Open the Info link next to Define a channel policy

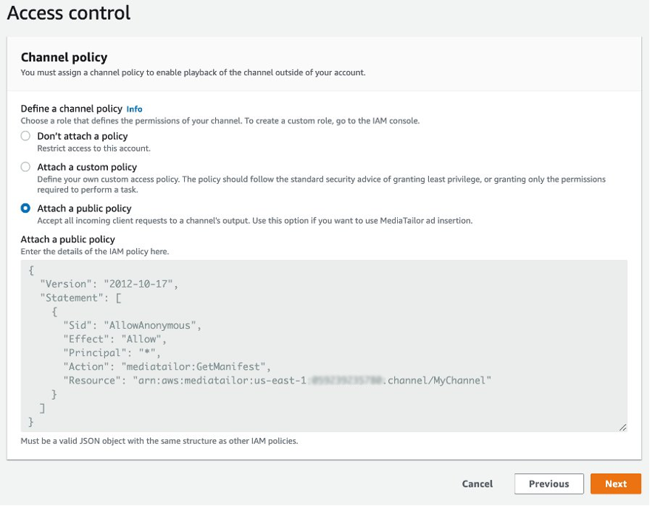135,108
